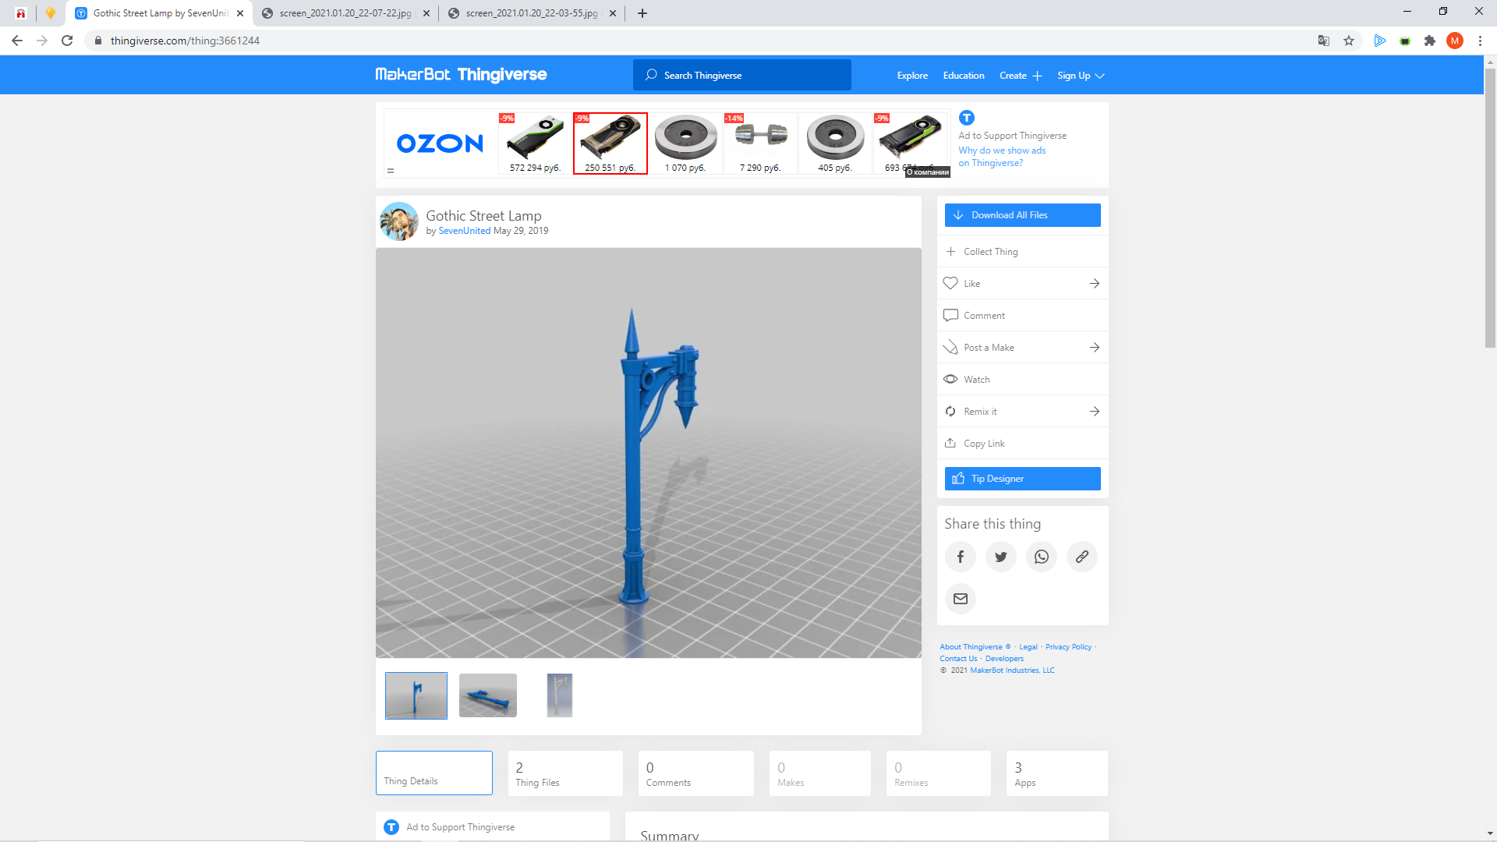
Task: Reload the page
Action: [67, 41]
